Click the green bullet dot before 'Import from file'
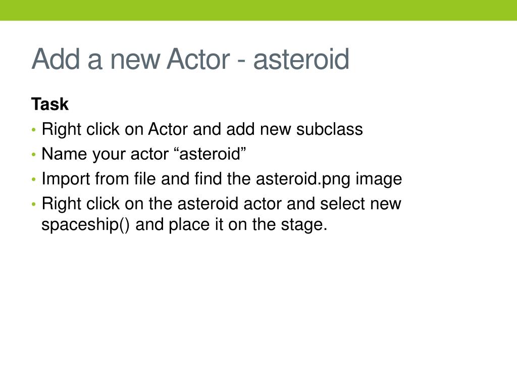 [33, 179]
